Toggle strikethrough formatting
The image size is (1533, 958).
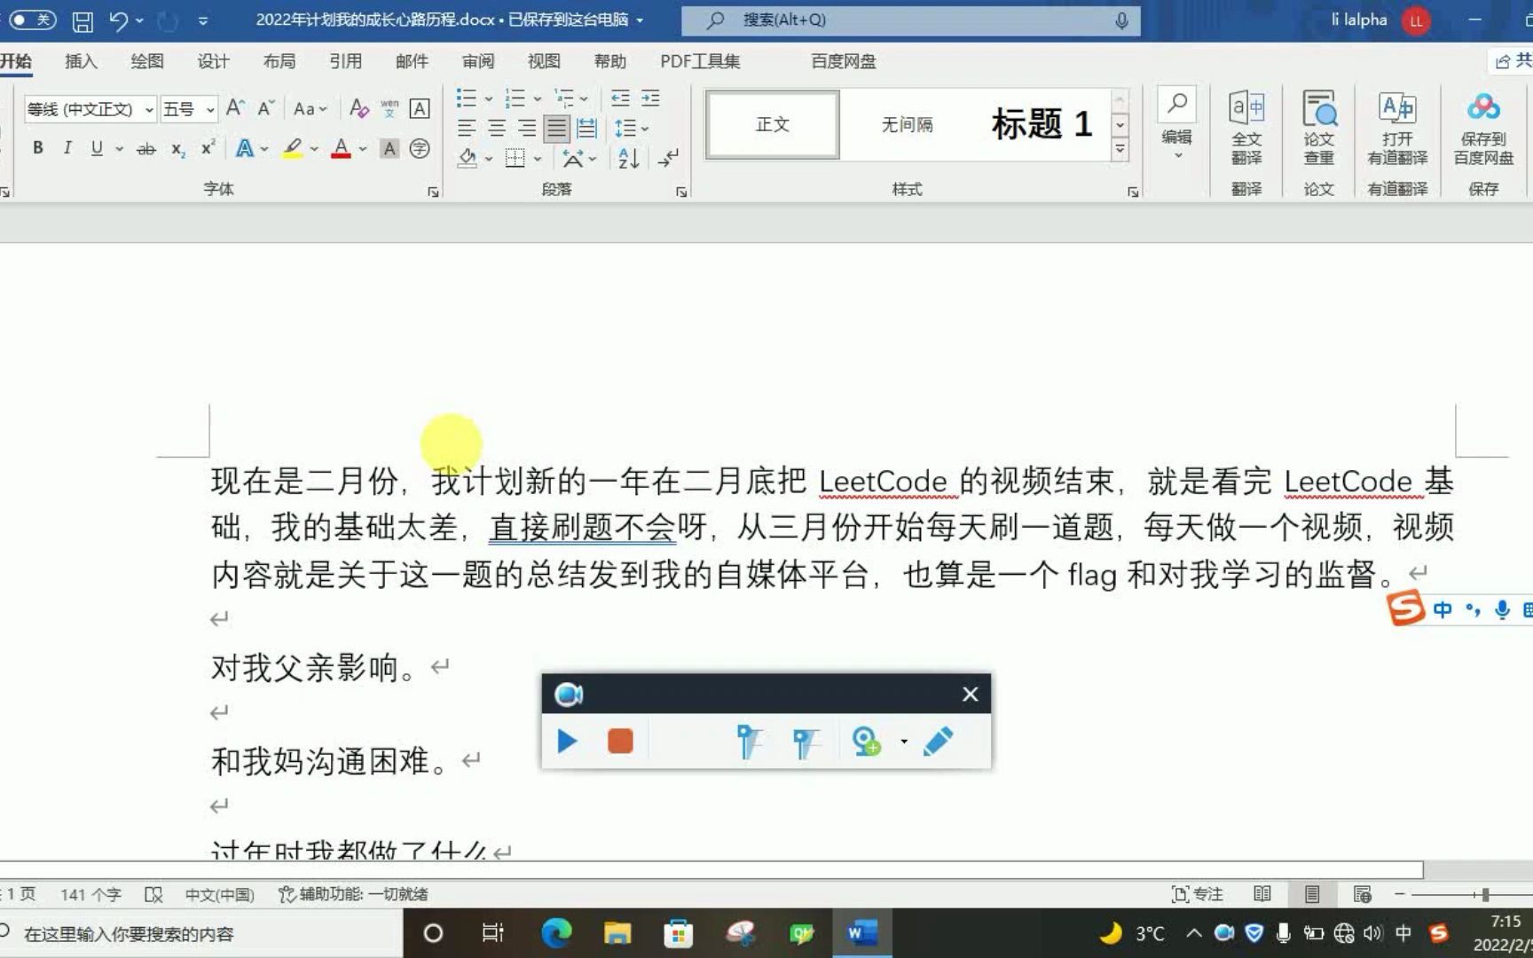[146, 149]
